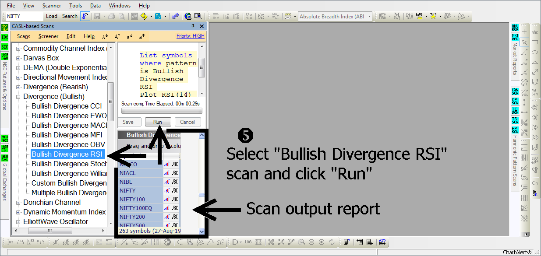Click the Cancel button
541x256 pixels.
[187, 122]
